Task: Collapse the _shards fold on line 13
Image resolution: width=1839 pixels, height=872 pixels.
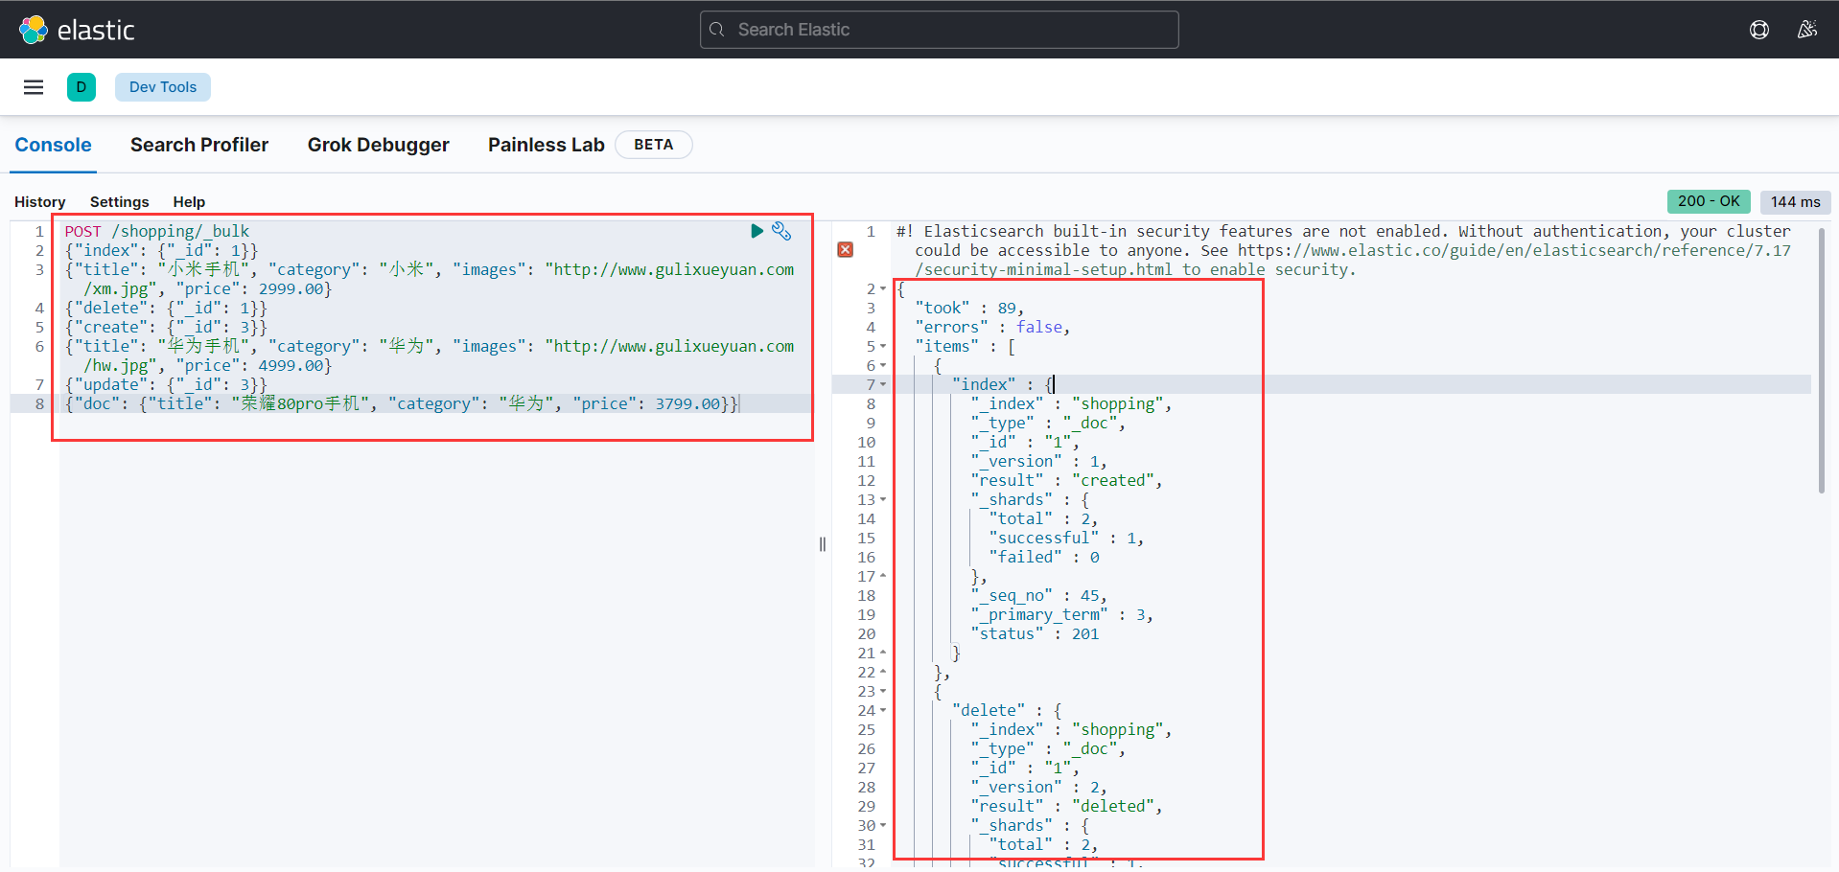Action: [883, 499]
